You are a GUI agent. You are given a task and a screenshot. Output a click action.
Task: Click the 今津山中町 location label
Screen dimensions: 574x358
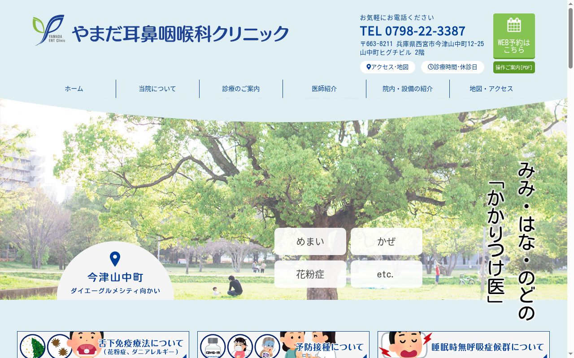pos(115,277)
